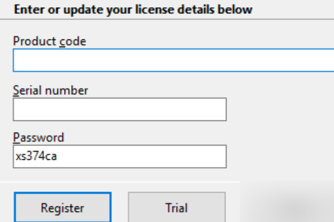Image resolution: width=334 pixels, height=222 pixels.
Task: Activate the empty field under Serial number
Action: pos(120,109)
